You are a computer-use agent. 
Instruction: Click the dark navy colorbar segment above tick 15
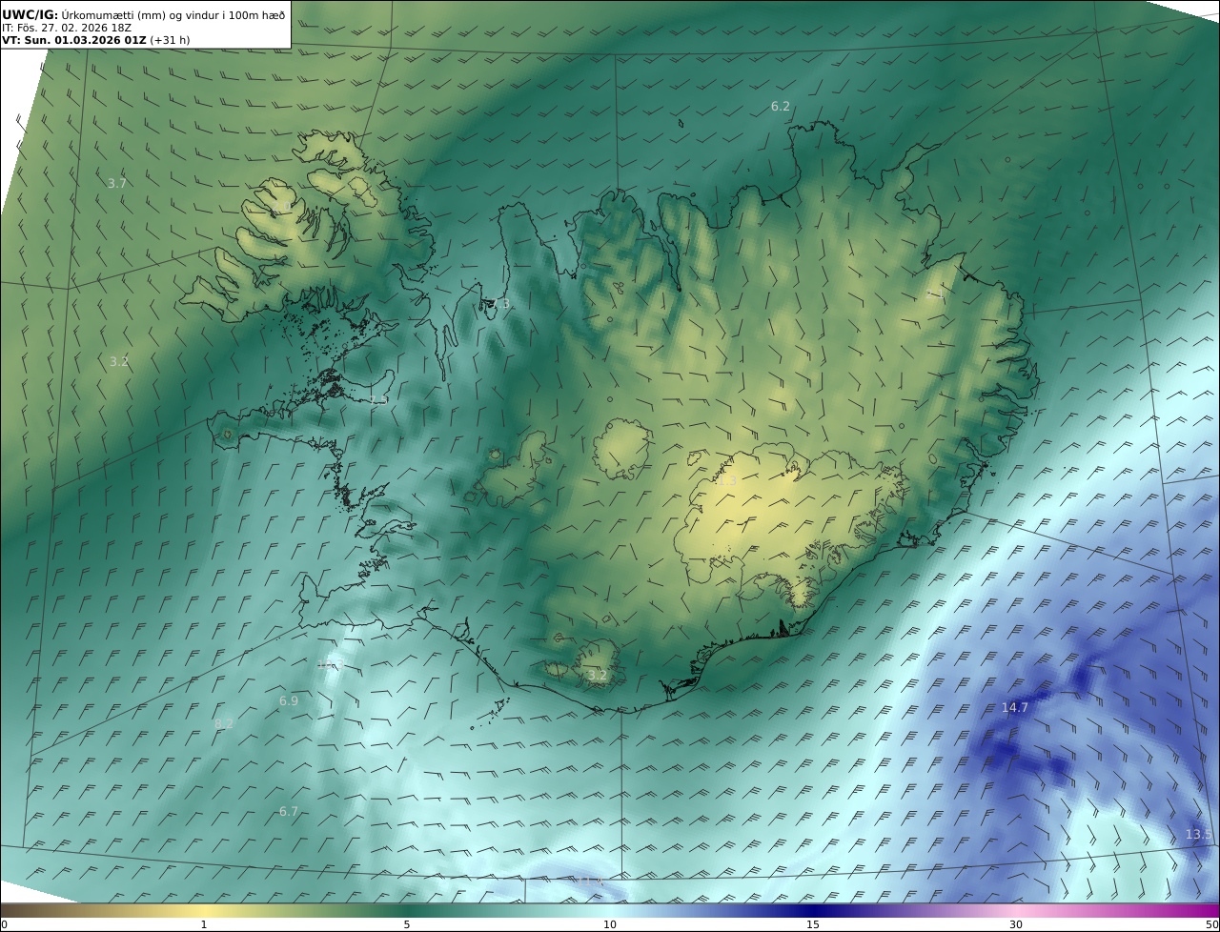tap(813, 910)
